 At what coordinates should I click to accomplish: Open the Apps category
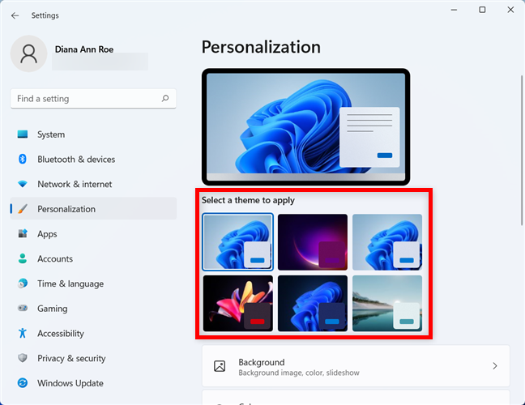tap(93, 233)
